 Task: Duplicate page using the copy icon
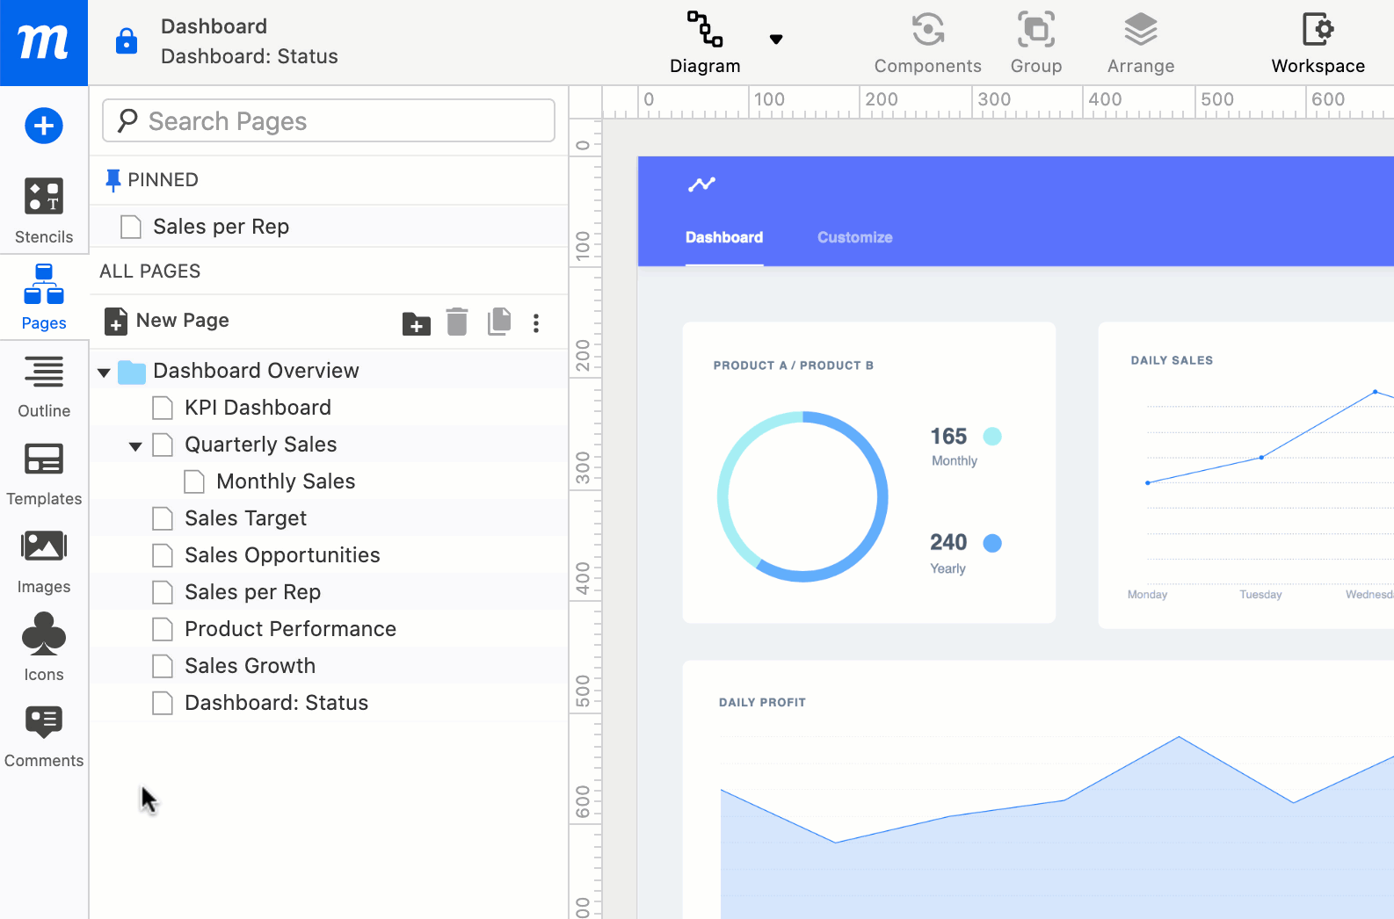(498, 322)
